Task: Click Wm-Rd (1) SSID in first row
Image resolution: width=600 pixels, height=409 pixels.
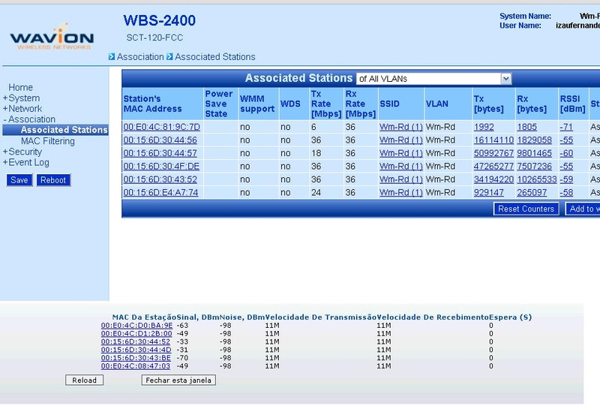Action: click(x=401, y=127)
